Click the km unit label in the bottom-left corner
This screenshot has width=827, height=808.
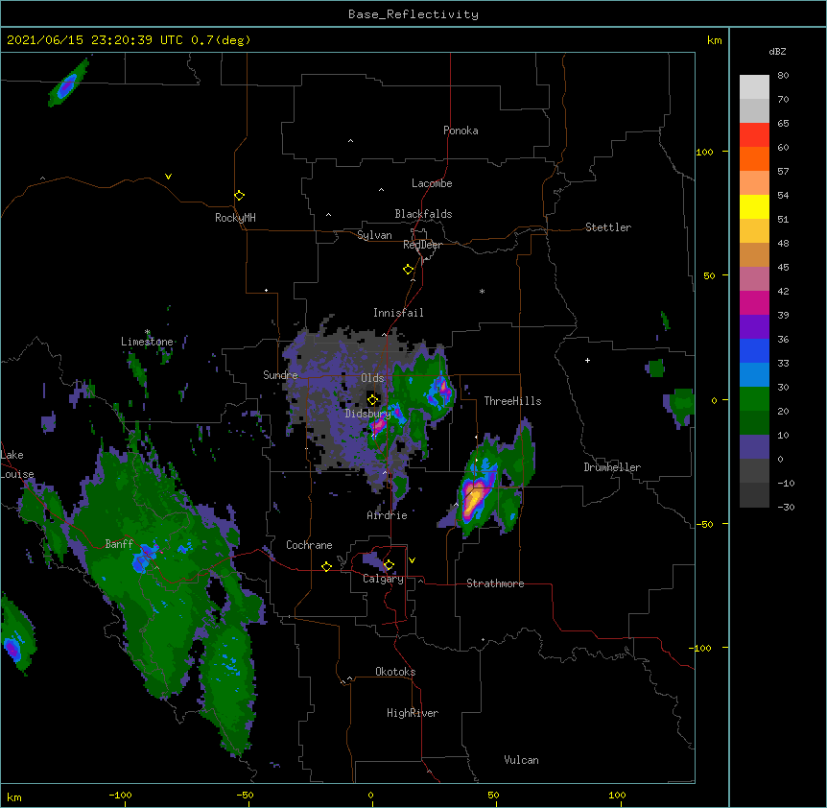14,797
